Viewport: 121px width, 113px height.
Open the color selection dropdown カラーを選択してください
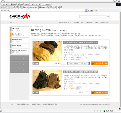tap(79, 63)
